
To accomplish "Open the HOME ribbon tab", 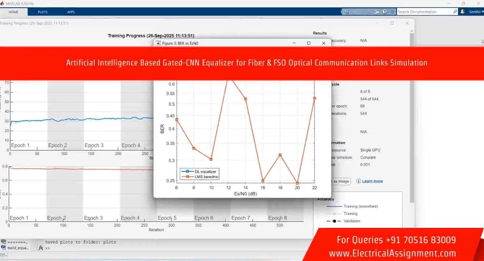I will pyautogui.click(x=14, y=12).
